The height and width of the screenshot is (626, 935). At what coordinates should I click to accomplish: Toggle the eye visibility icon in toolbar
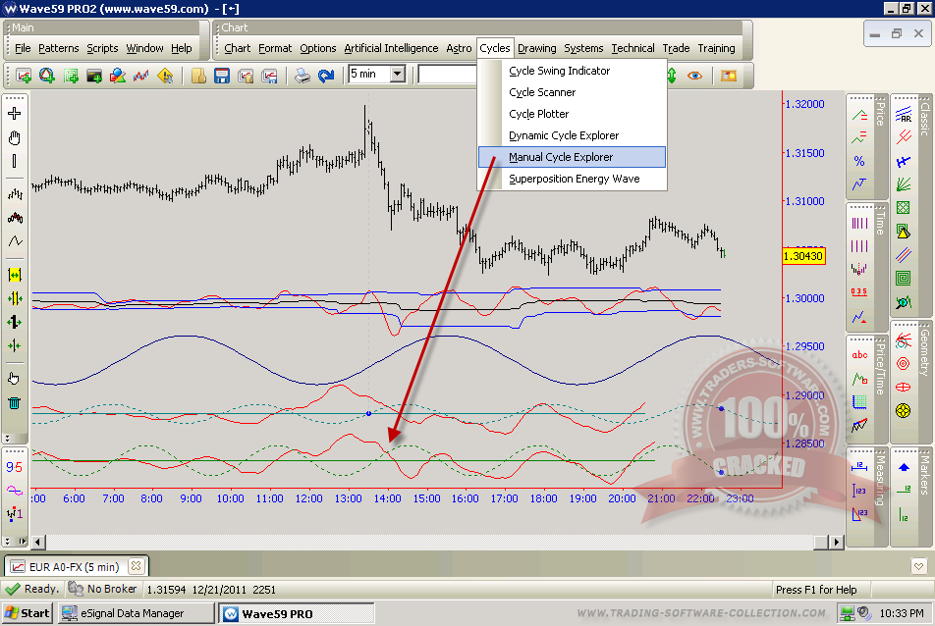point(695,76)
